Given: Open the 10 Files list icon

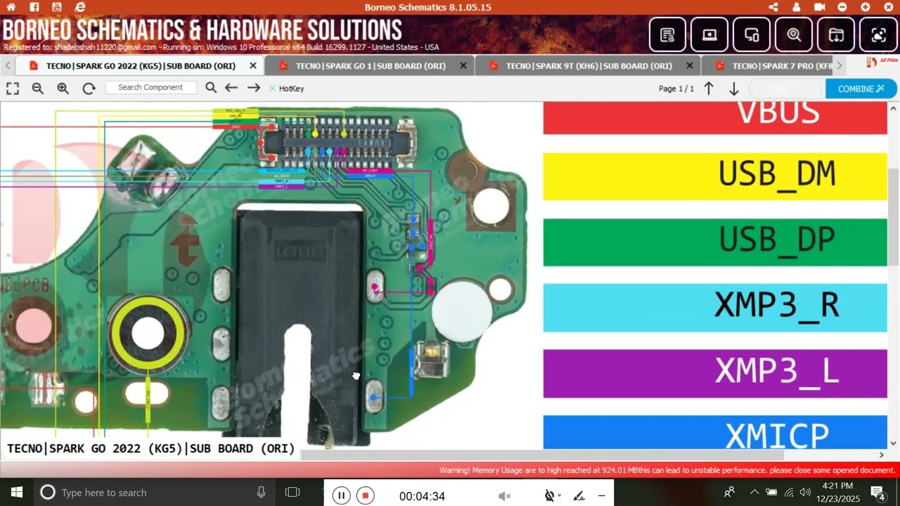Looking at the screenshot, I should (x=881, y=63).
